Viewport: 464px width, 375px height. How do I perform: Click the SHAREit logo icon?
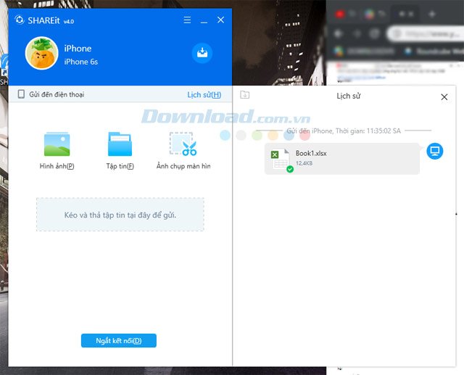[20, 20]
